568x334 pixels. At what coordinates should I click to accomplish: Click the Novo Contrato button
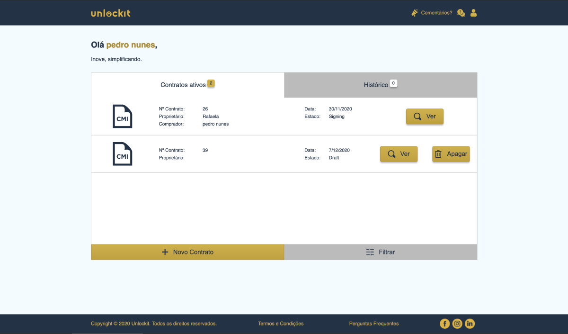click(187, 252)
